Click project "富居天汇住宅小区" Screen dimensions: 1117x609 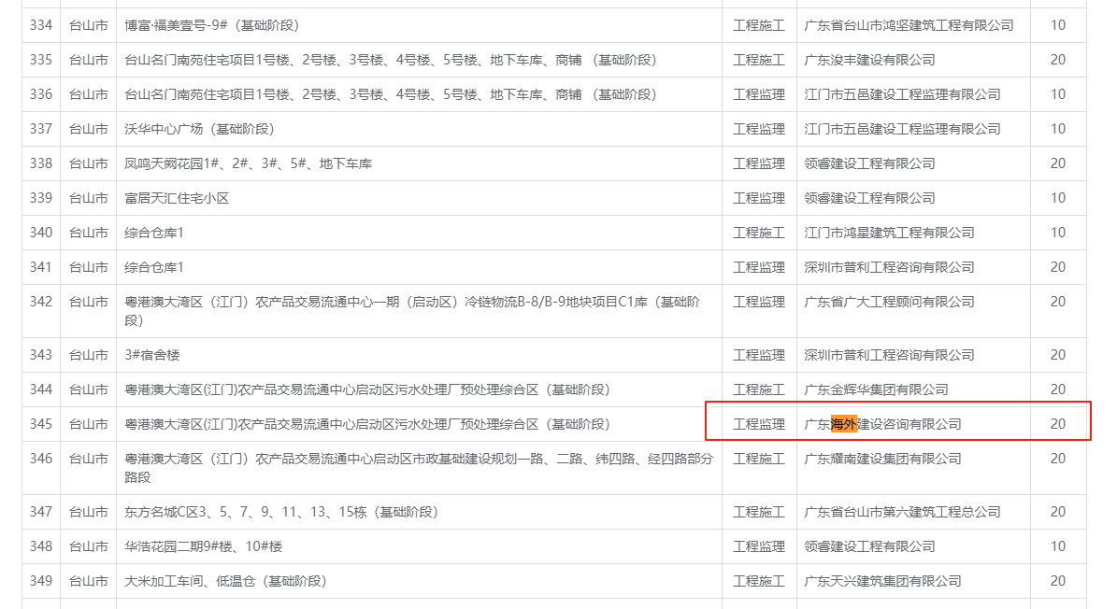tap(177, 198)
